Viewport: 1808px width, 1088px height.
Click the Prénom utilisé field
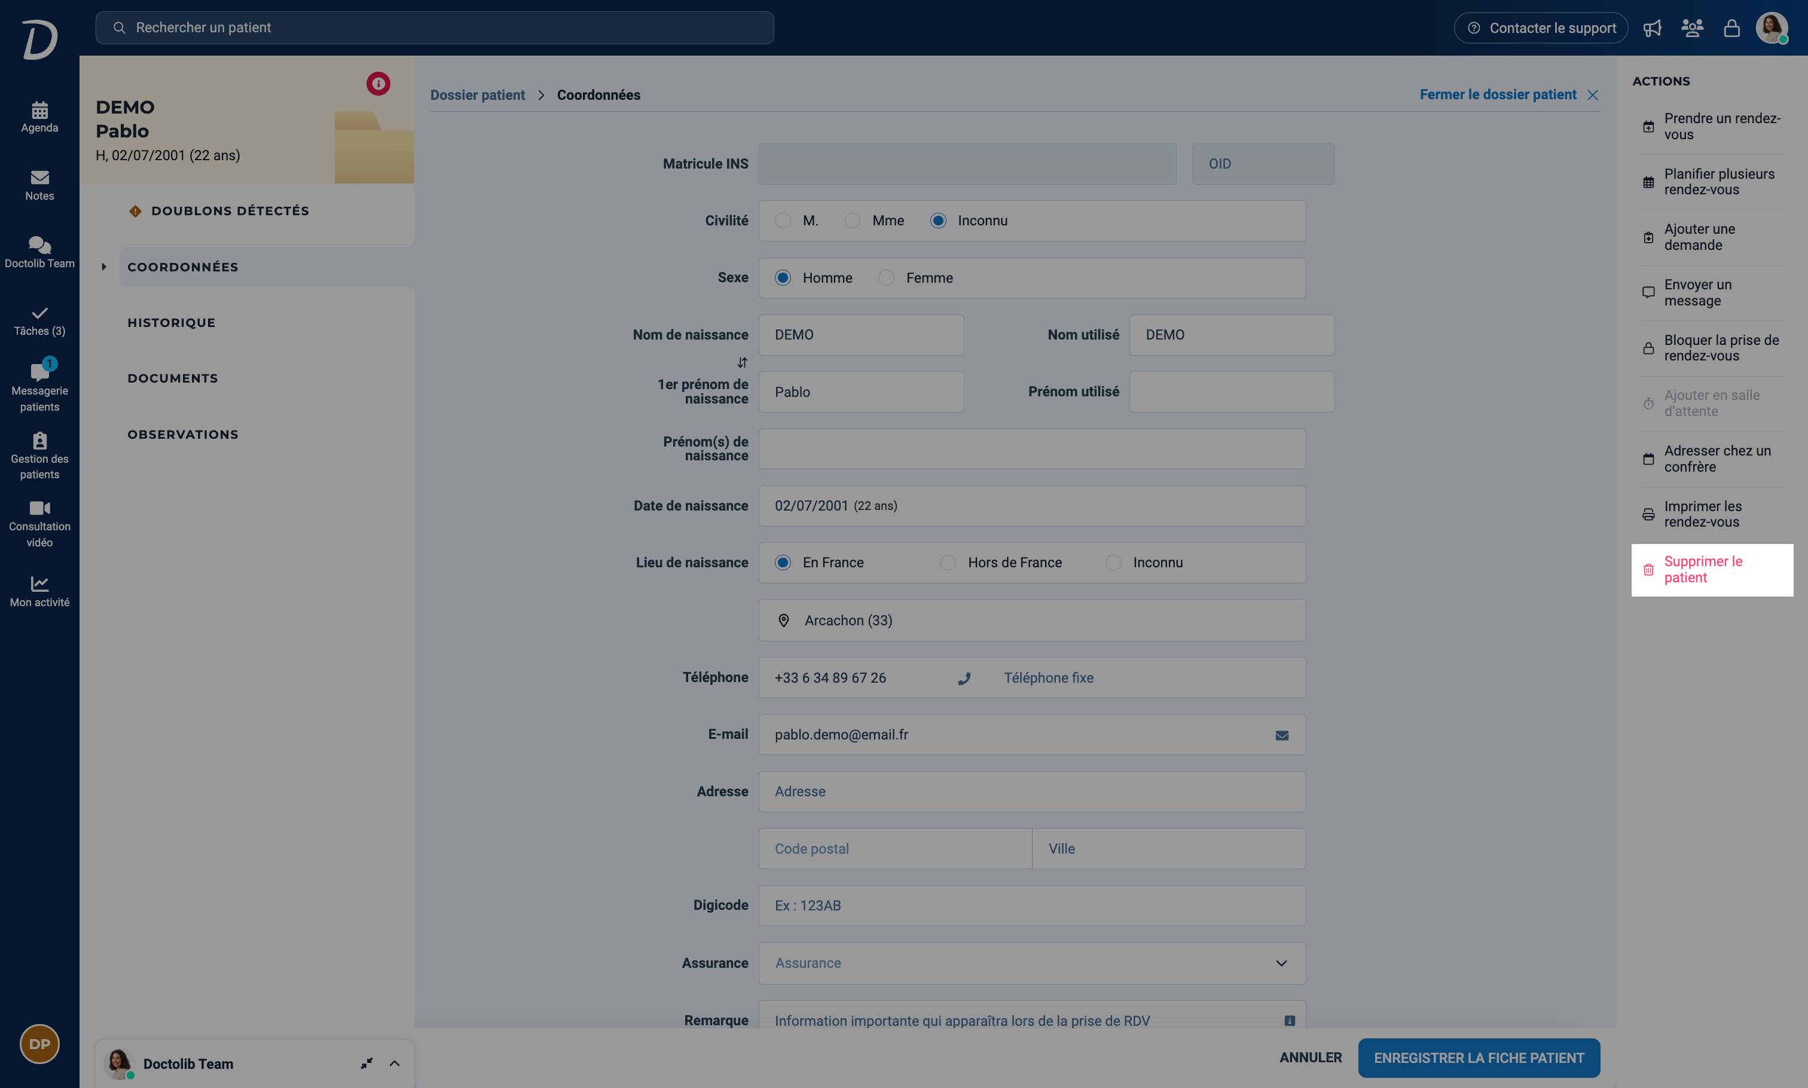pos(1232,392)
